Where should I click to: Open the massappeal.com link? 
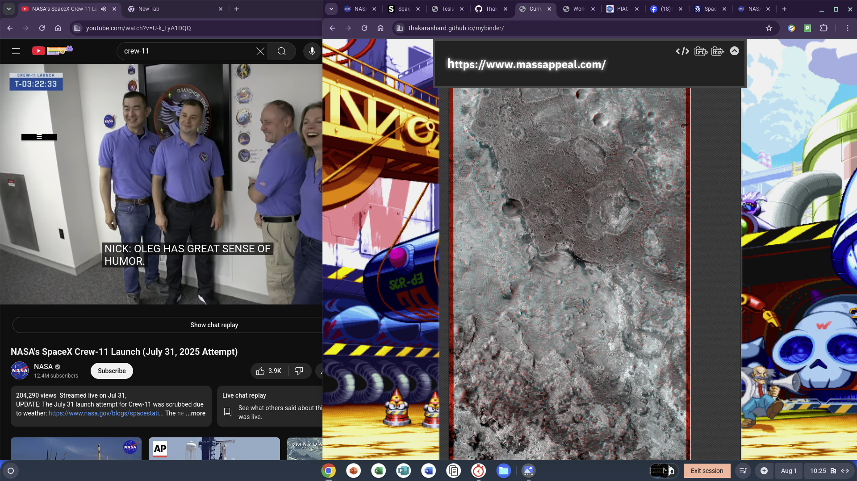[526, 65]
